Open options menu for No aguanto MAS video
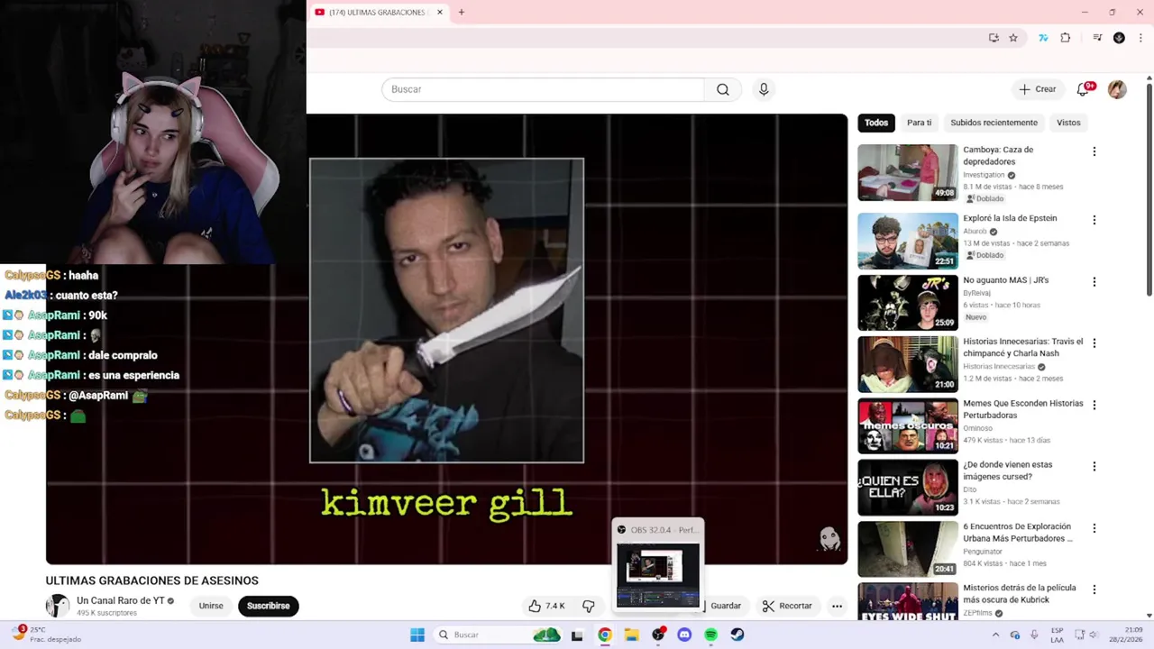 pyautogui.click(x=1094, y=281)
